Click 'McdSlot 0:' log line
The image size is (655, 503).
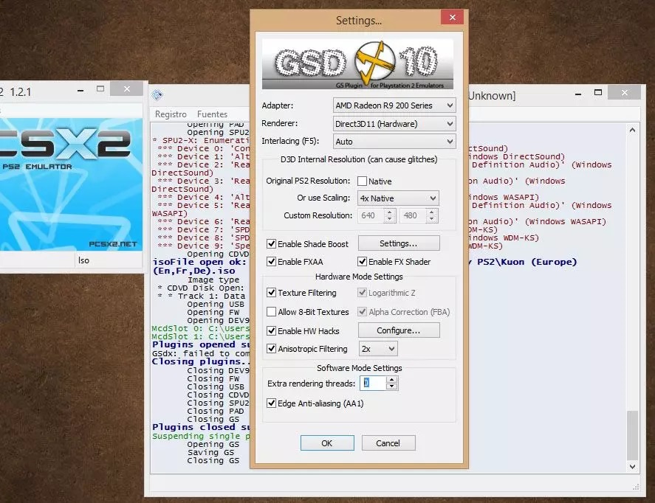[201, 328]
